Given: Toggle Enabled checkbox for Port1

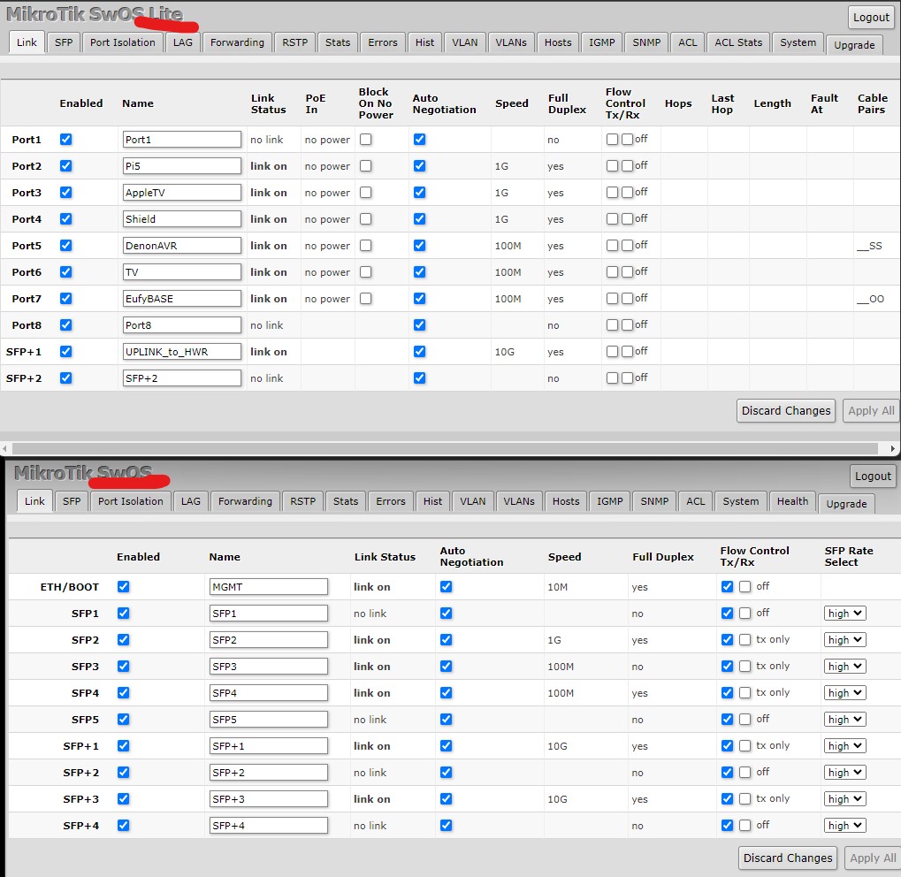Looking at the screenshot, I should [66, 139].
